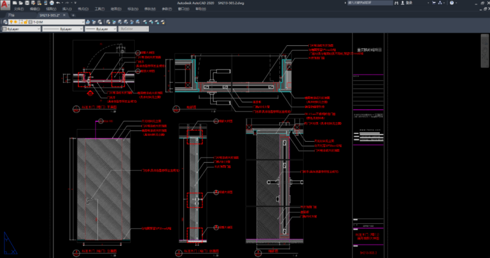Switch to the 开始 start tab
Screen dimensions: 490x258
tap(11, 15)
